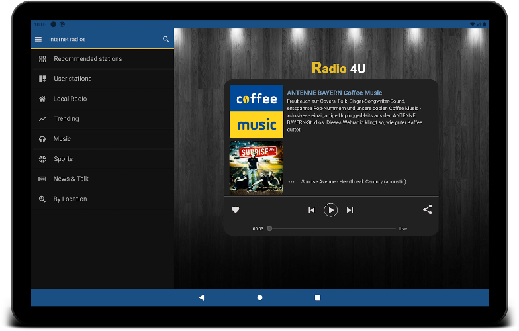Skip to the previous station

click(x=311, y=211)
